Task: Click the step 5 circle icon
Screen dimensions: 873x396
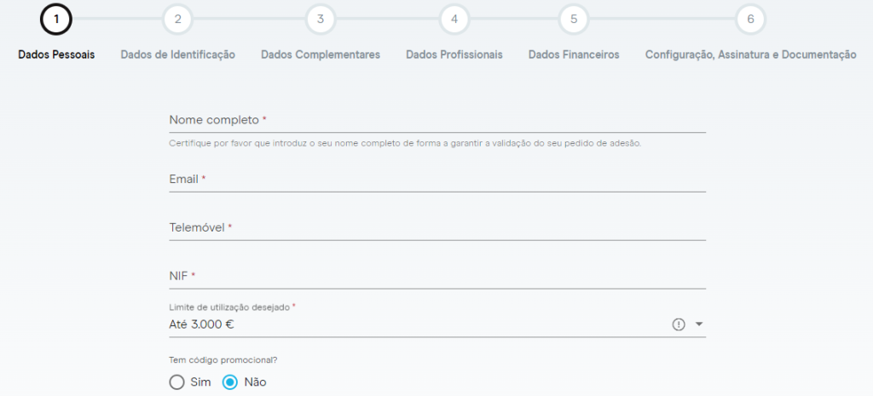Action: coord(574,19)
